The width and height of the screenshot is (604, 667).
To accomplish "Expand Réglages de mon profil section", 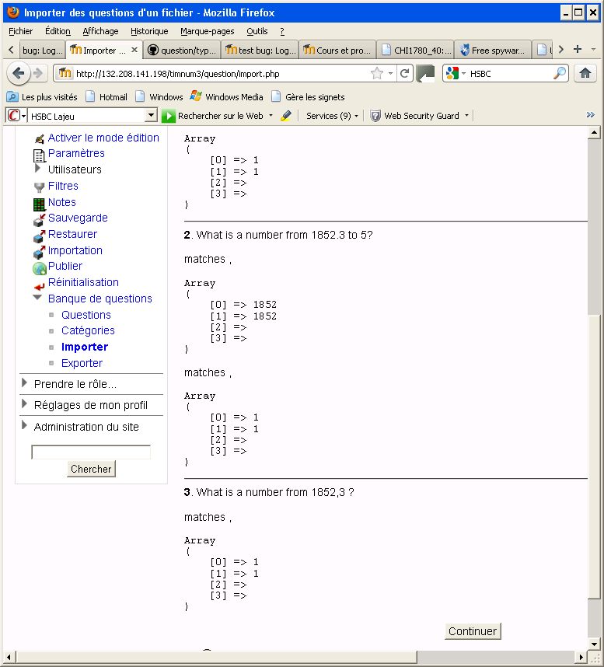I will pyautogui.click(x=24, y=403).
